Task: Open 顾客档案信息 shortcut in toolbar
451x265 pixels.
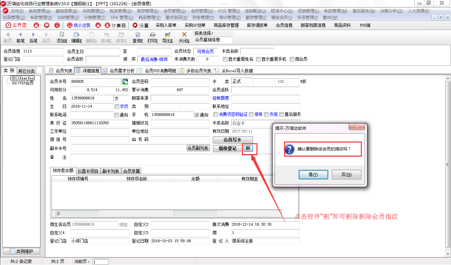Action: 313,25
